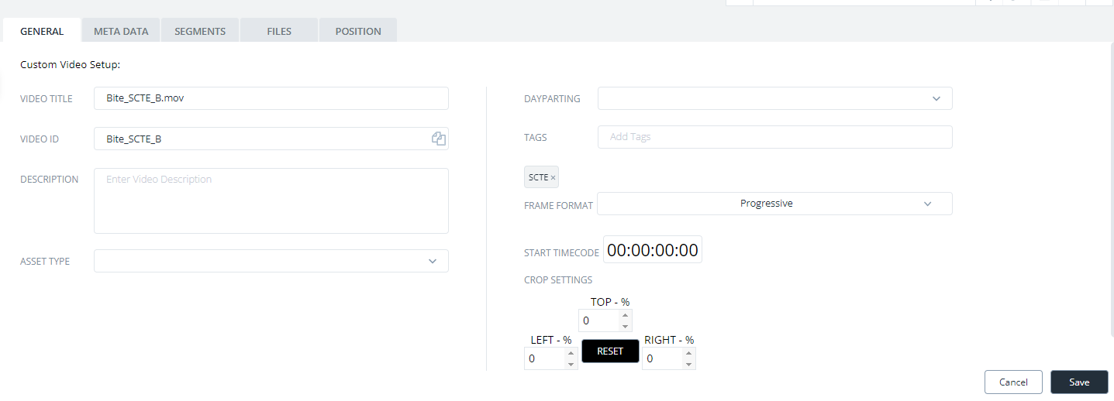Increase the LEFT crop percentage
1114x401 pixels.
click(571, 353)
